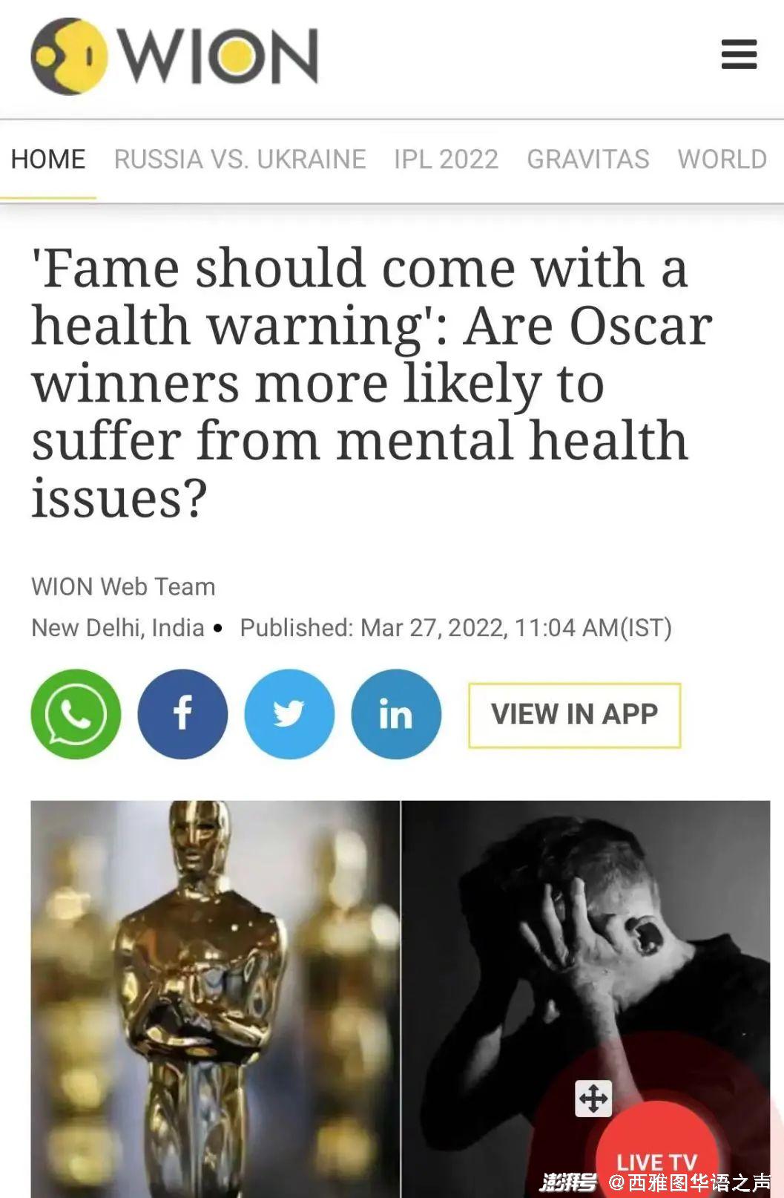Share the article on Facebook icon
This screenshot has height=1198, width=784.
pos(182,714)
